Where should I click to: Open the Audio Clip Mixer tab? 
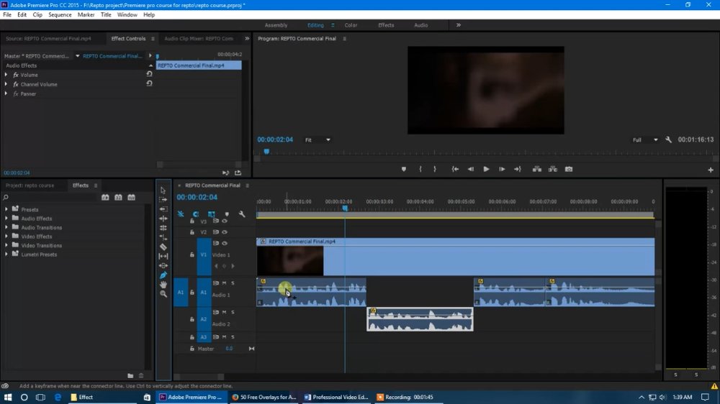[x=199, y=39]
